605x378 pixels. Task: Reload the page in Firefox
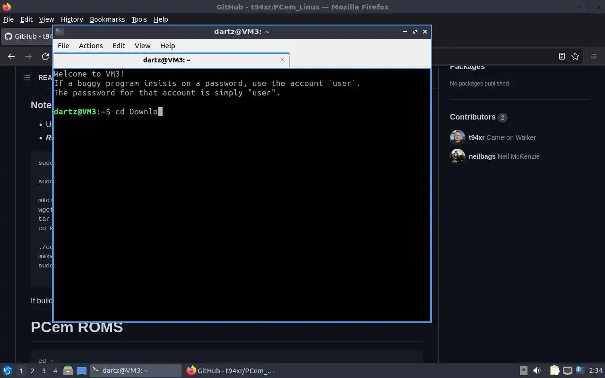[45, 56]
